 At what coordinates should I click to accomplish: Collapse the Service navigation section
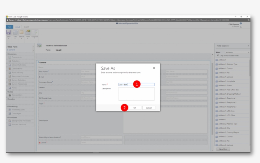7,99
